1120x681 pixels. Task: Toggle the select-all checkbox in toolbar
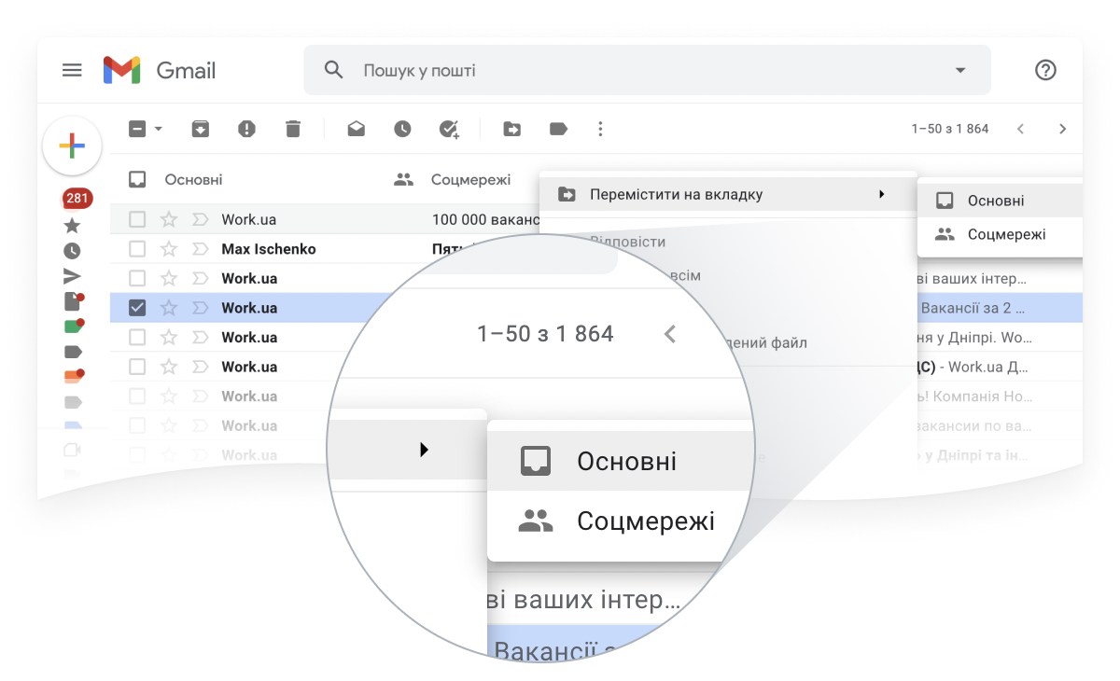pyautogui.click(x=137, y=129)
